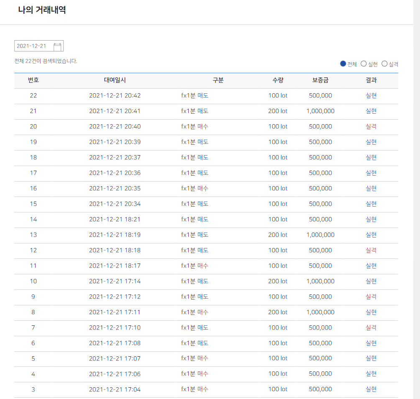Click 1,000,000 deposit in row 8

coord(320,312)
